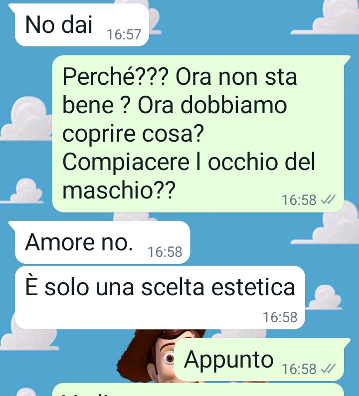Click the word 'maschio??' in the sent message

tap(119, 190)
